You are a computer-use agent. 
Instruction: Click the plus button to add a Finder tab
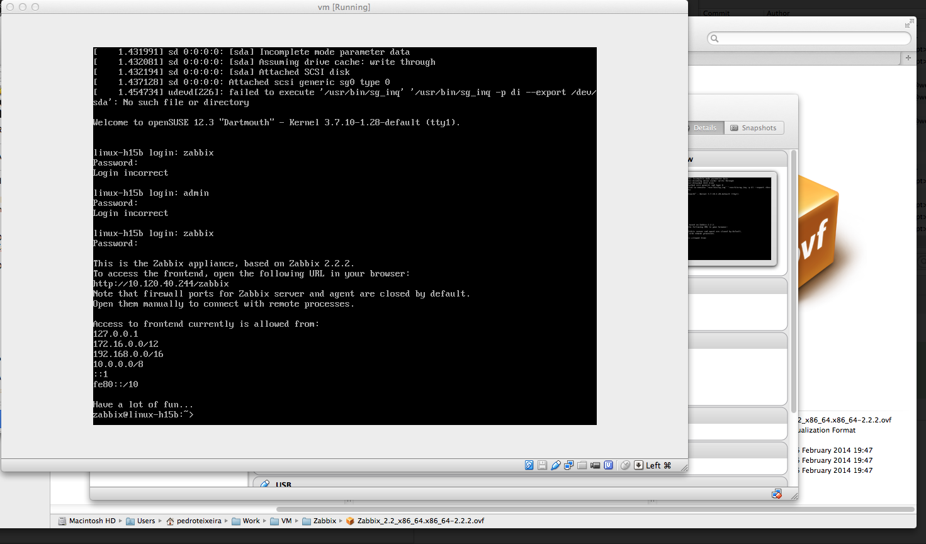point(908,57)
